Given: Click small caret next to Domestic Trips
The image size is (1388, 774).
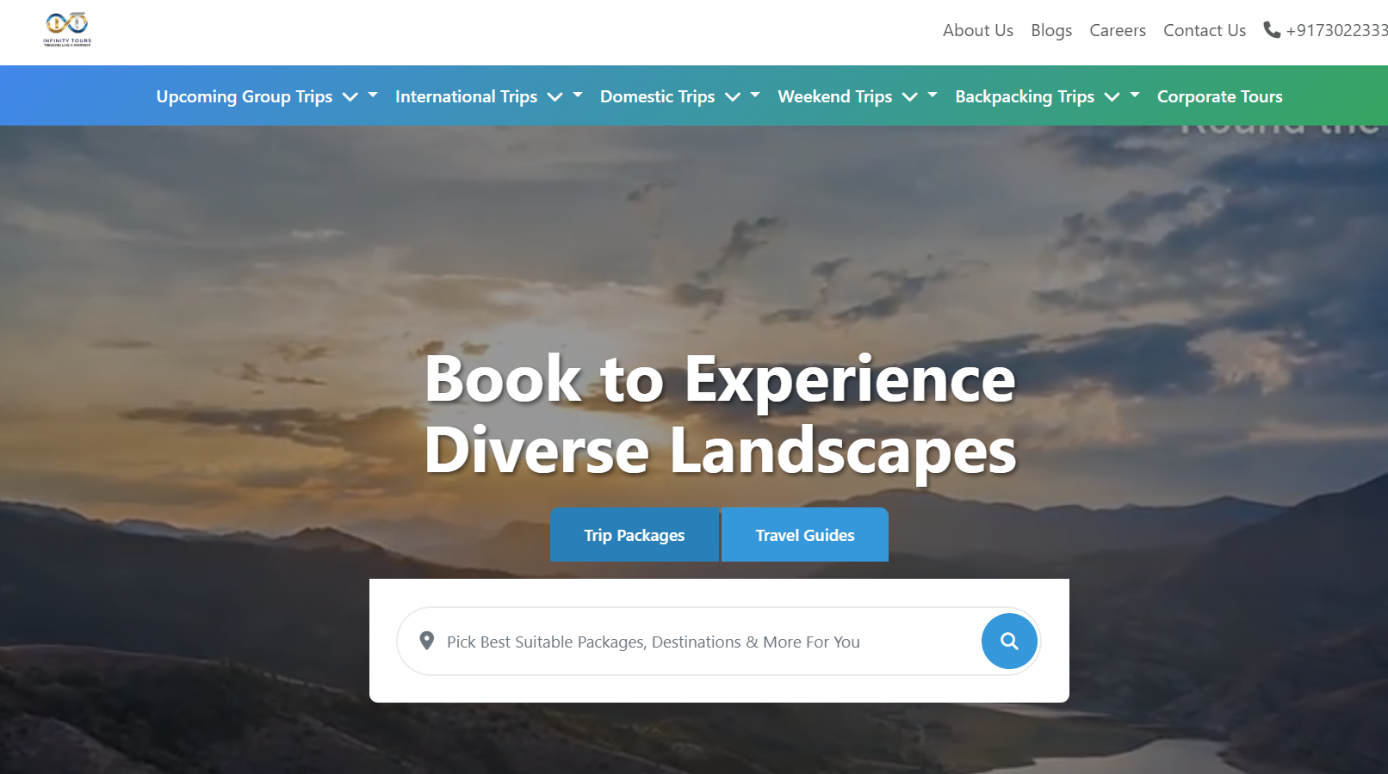Looking at the screenshot, I should pyautogui.click(x=755, y=95).
